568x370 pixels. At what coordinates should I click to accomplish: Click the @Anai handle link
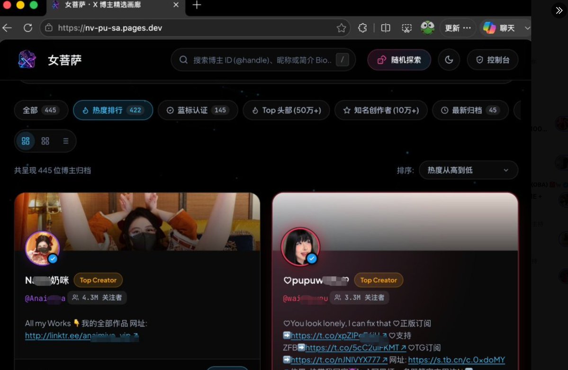(x=45, y=298)
